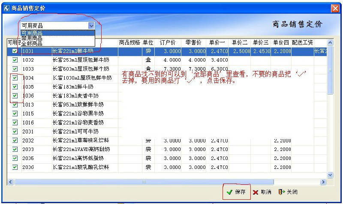Toggle checkbox for product 1003

[15, 69]
